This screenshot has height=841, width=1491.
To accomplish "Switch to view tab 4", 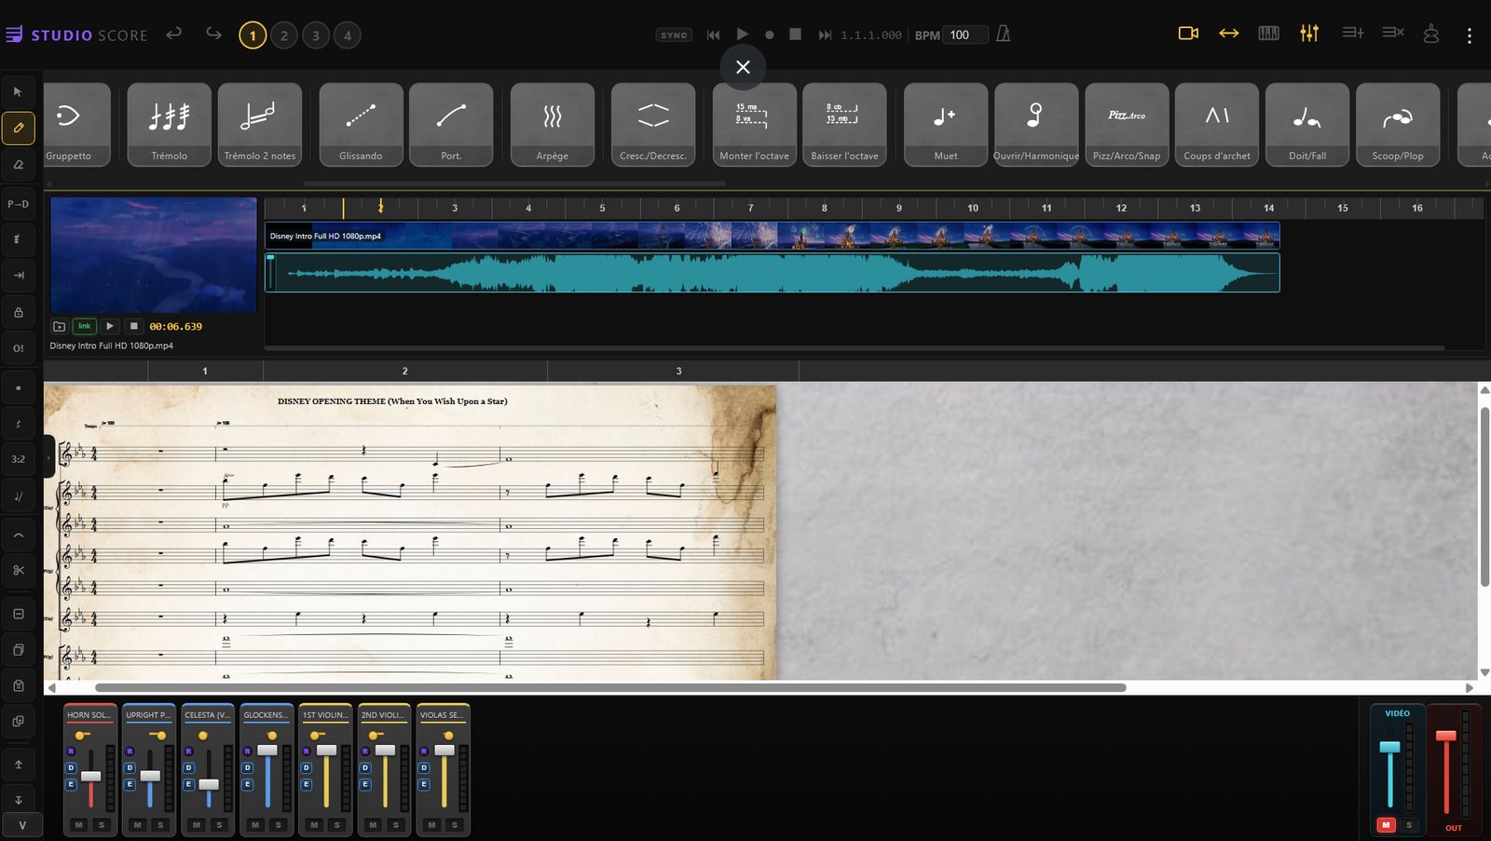I will coord(348,35).
